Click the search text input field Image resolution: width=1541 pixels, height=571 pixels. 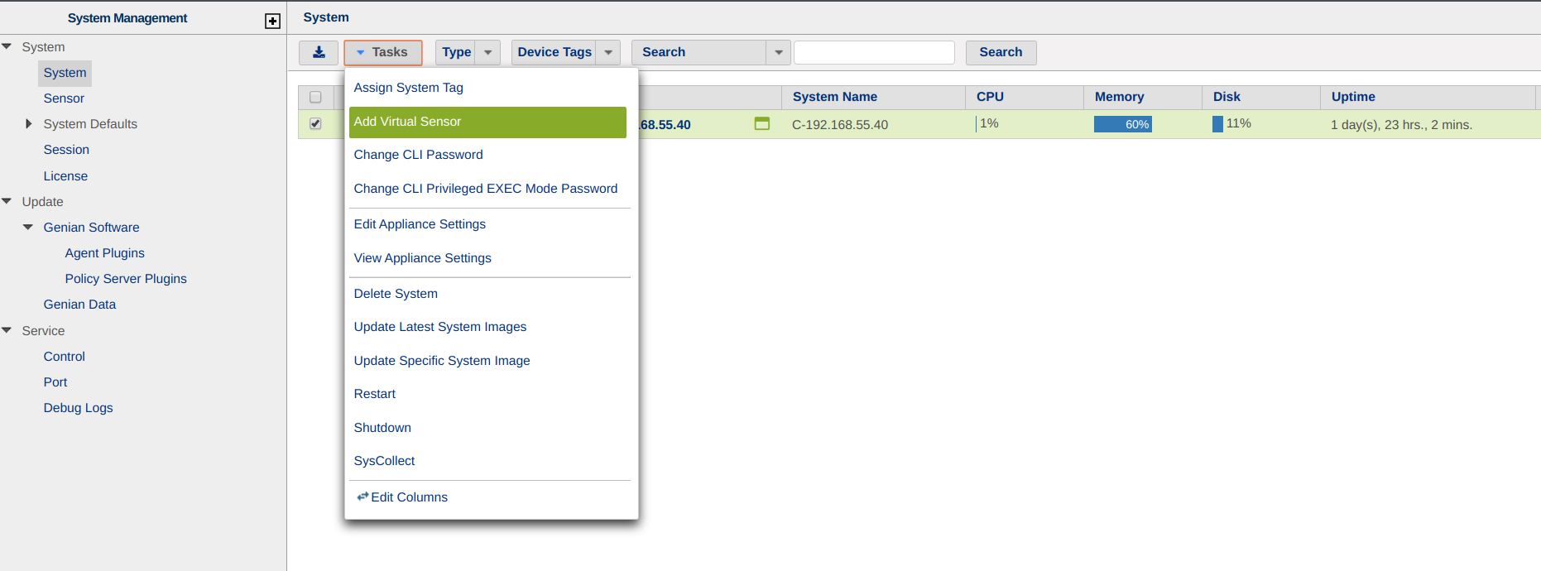point(874,52)
